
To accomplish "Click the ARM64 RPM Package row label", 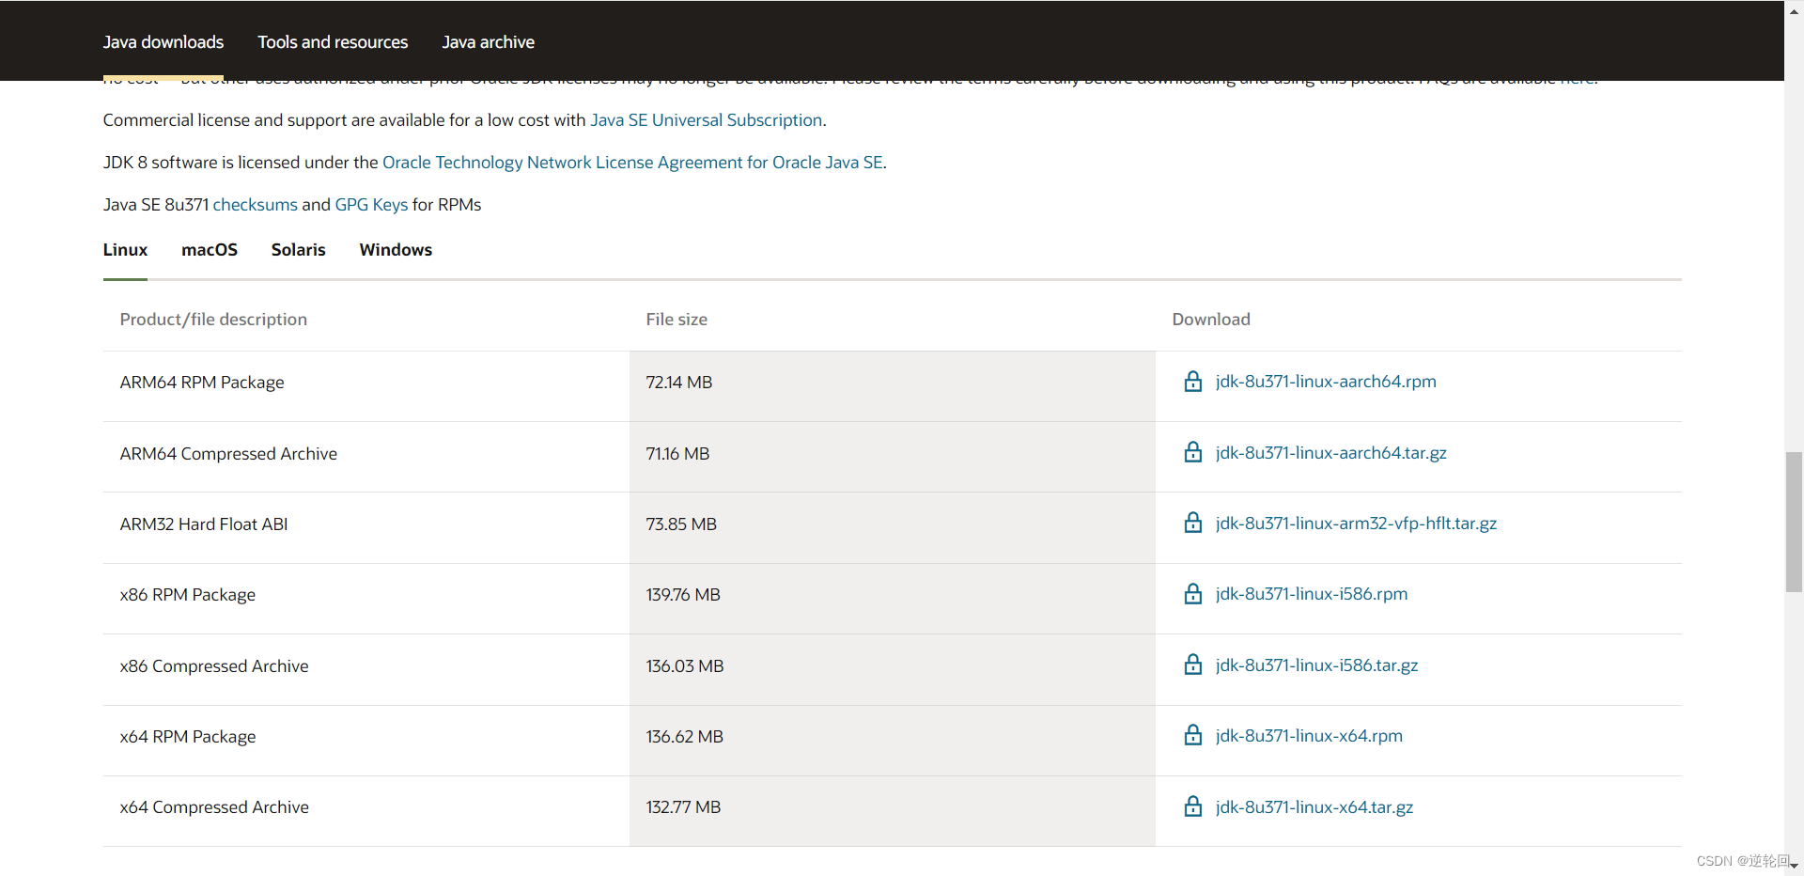I will tap(202, 383).
